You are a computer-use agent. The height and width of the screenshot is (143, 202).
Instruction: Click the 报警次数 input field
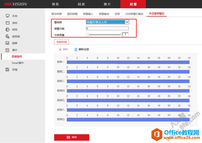(x=107, y=29)
